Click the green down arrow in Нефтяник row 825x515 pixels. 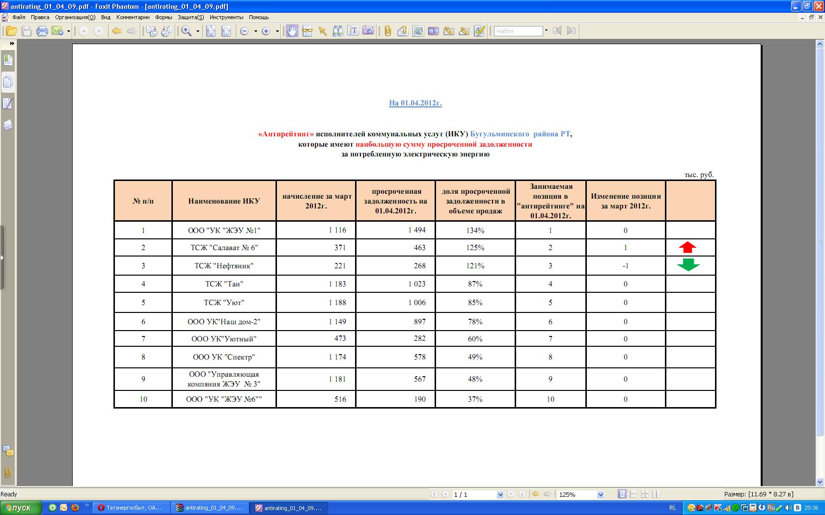(x=688, y=265)
